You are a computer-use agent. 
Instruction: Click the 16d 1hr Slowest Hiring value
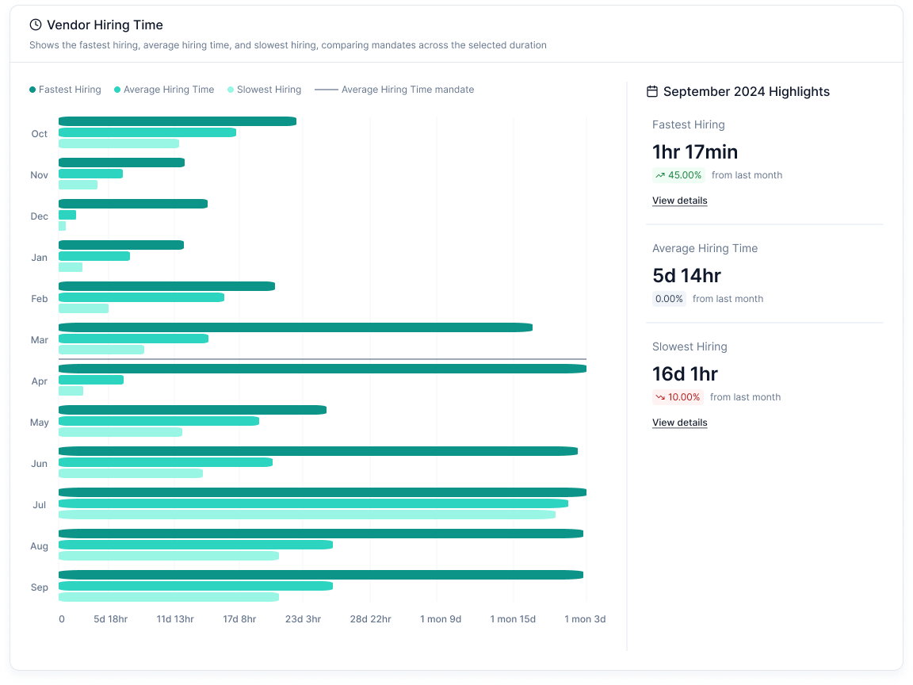(x=685, y=373)
